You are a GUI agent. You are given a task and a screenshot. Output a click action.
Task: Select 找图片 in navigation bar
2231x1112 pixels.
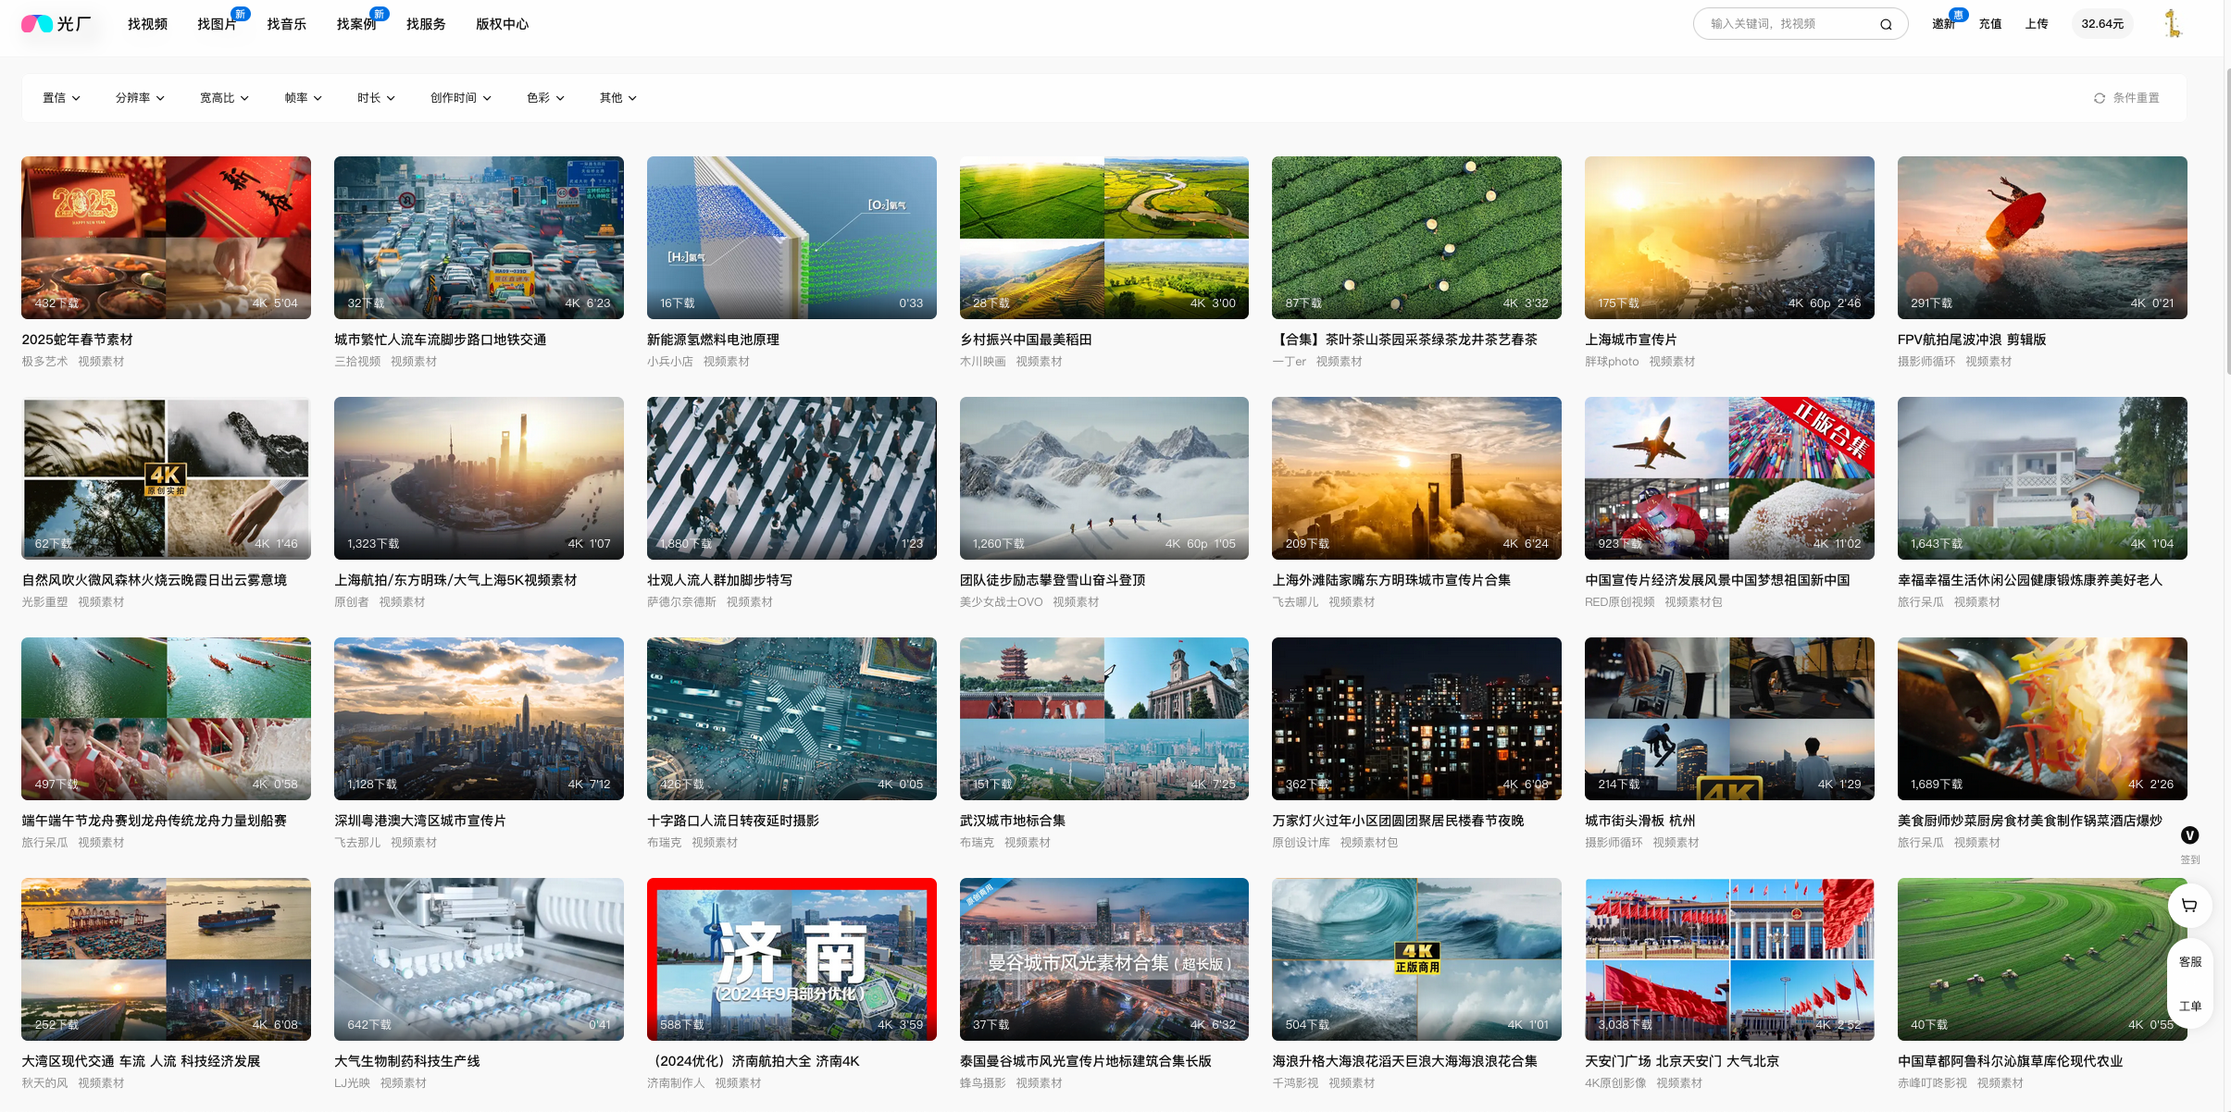click(x=217, y=24)
